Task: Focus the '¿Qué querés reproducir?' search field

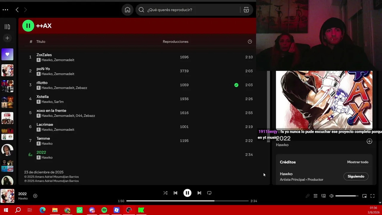Action: click(x=188, y=10)
